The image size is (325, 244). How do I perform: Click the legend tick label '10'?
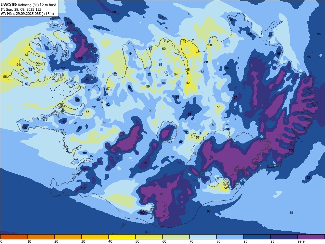point(29,241)
